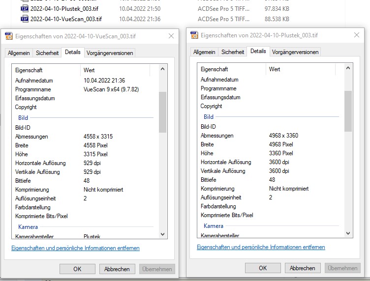Image resolution: width=370 pixels, height=281 pixels.
Task: Click Farbdarstellung row in VueScan dialog
Action: click(x=85, y=207)
